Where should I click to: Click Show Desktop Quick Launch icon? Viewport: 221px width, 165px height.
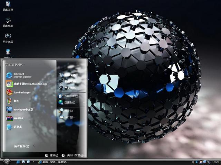click(28, 162)
